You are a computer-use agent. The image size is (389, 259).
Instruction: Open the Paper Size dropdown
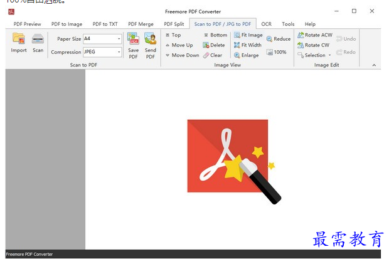tap(119, 39)
